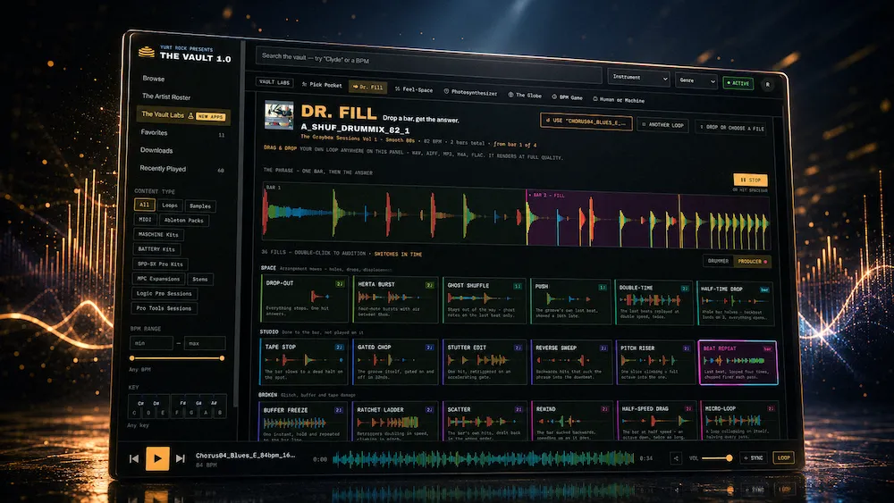Click the share icon in player bar

tap(676, 458)
